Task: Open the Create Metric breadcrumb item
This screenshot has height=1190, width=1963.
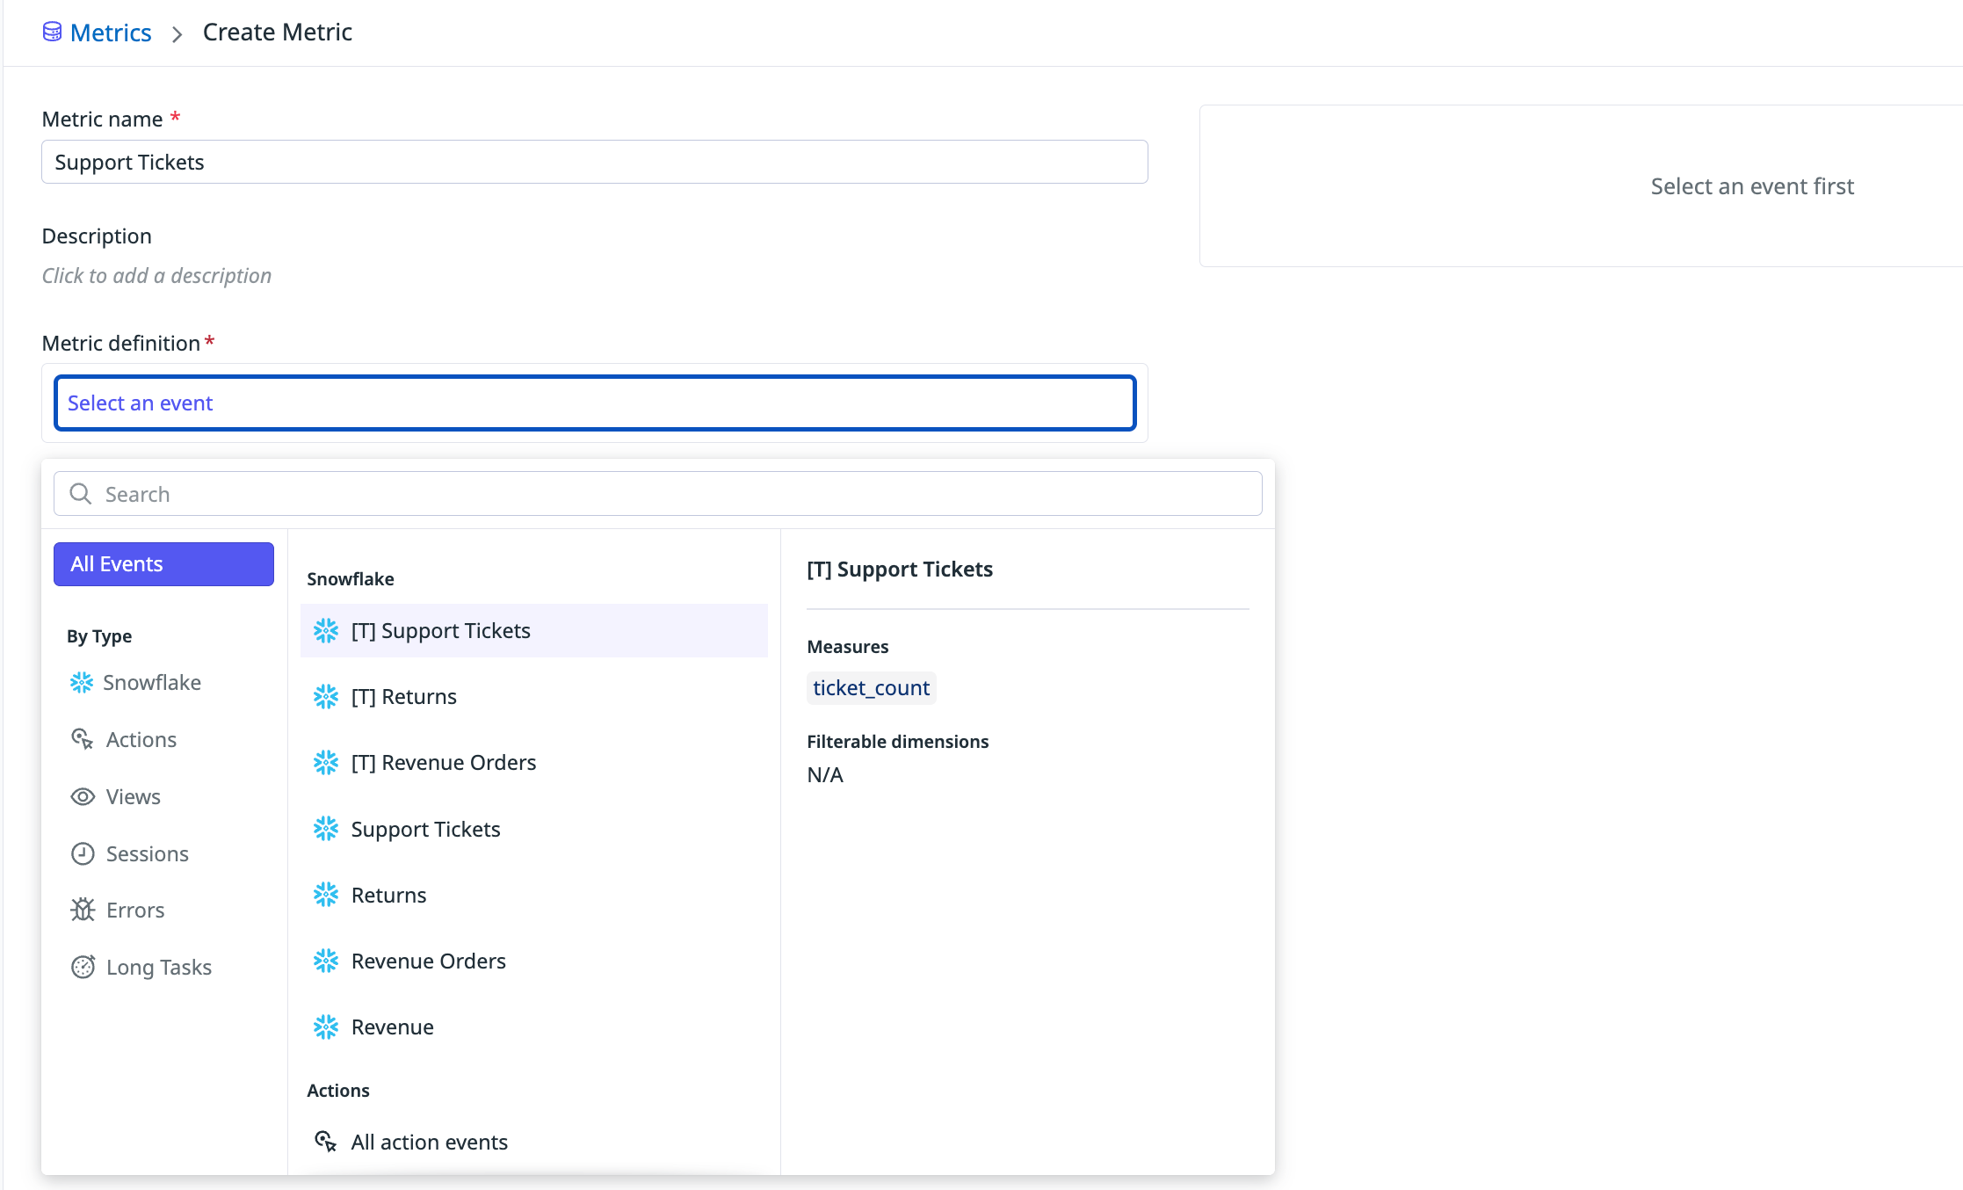Action: [x=277, y=32]
